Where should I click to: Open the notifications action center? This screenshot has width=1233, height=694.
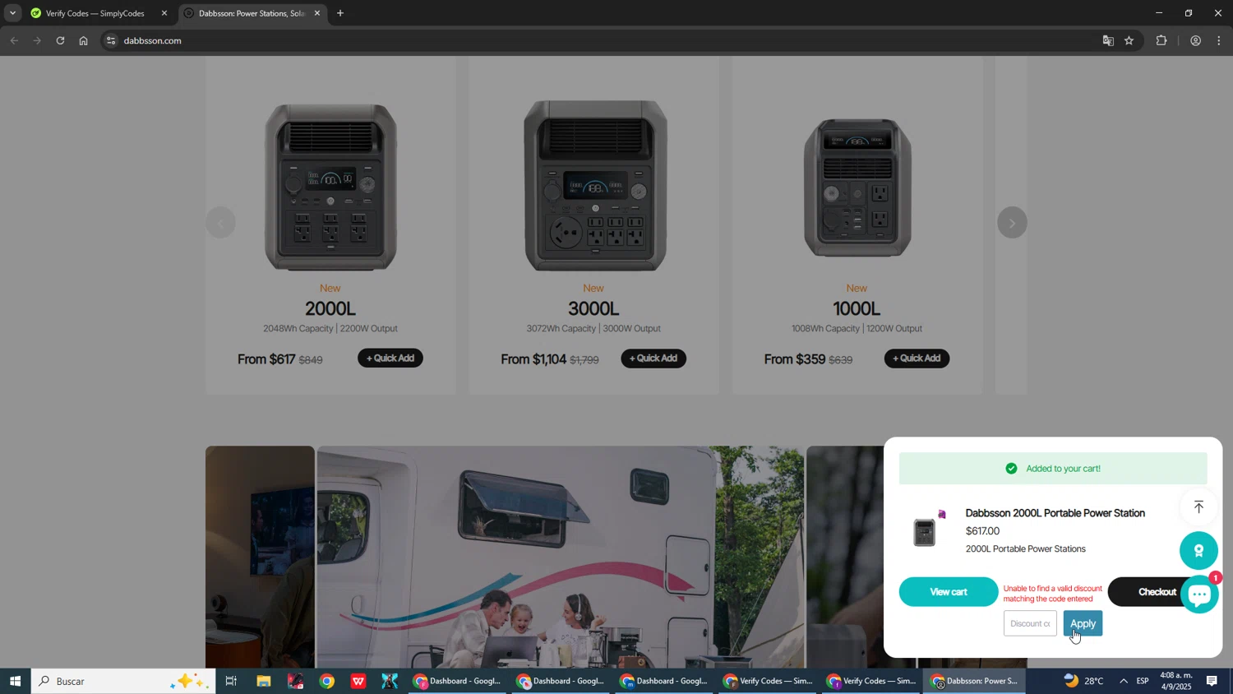pyautogui.click(x=1212, y=681)
